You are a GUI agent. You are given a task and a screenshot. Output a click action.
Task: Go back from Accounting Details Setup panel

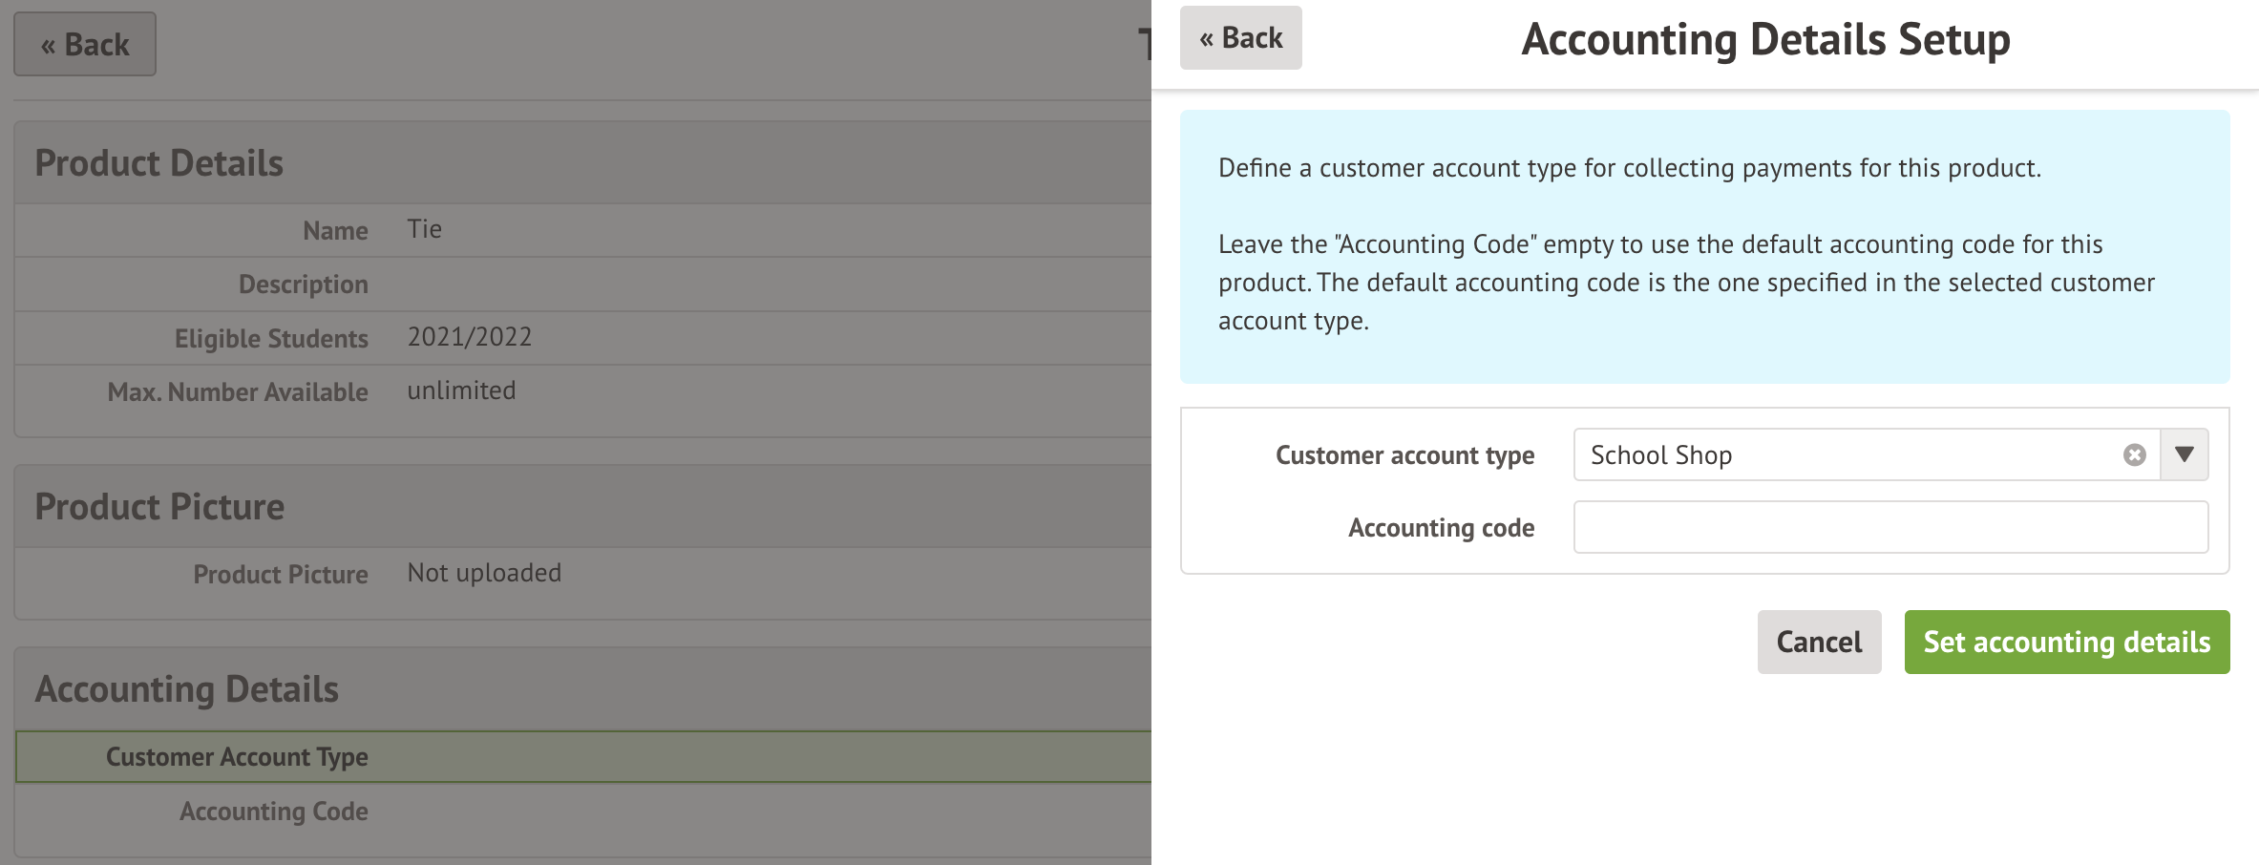[1240, 38]
